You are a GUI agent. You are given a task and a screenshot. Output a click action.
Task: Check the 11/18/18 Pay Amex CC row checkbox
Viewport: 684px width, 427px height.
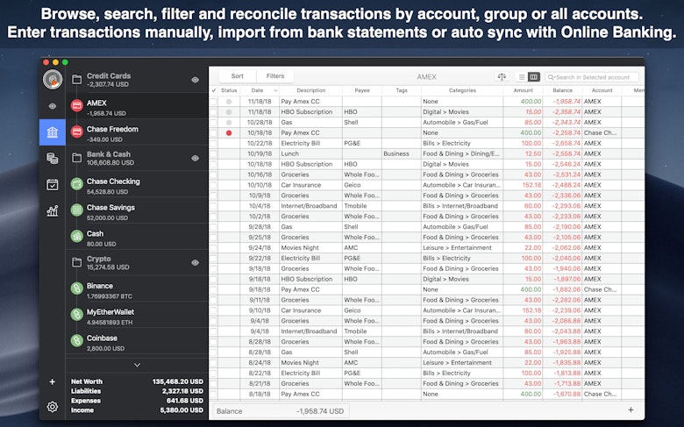213,101
